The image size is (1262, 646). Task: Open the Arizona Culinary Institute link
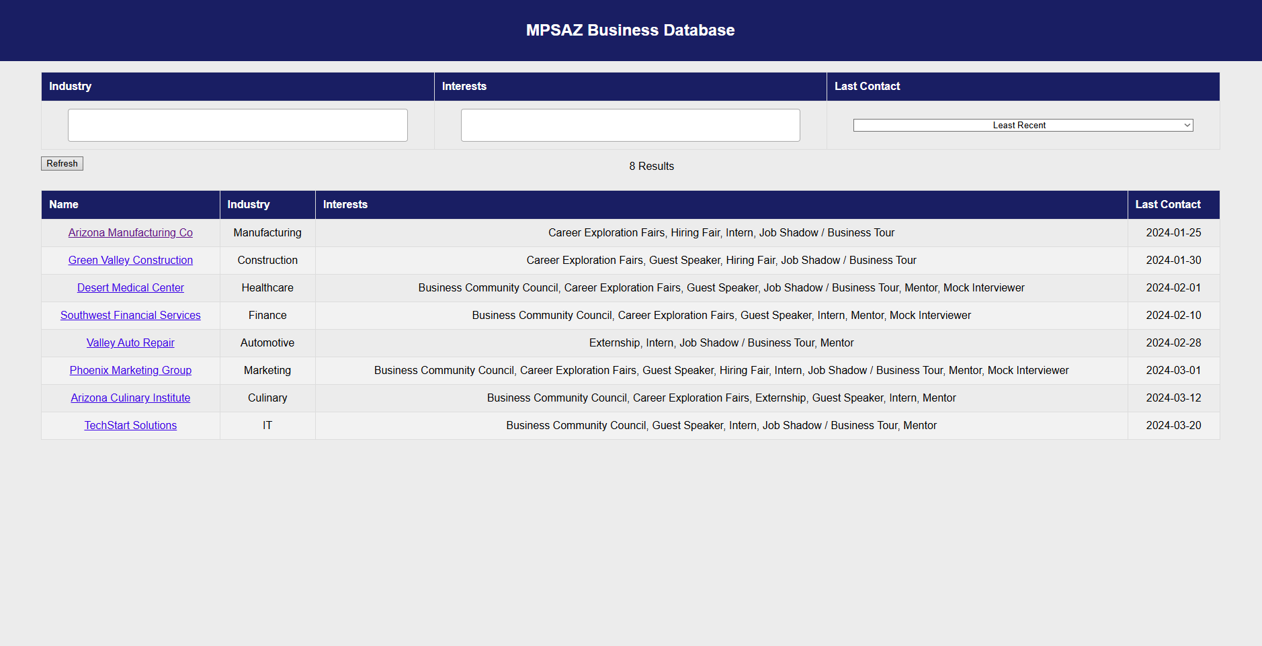[130, 398]
